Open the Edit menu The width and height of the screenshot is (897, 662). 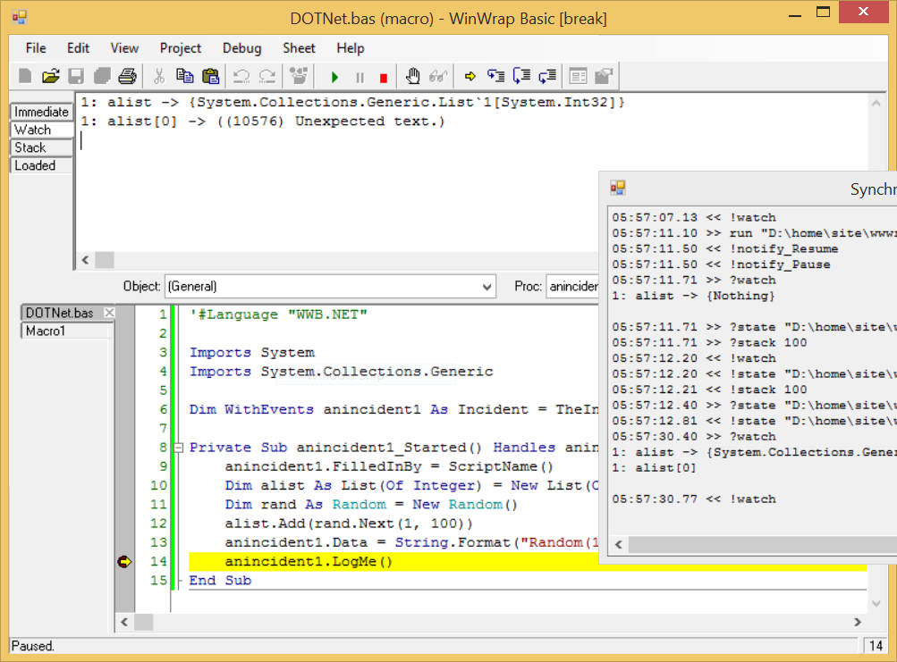78,48
